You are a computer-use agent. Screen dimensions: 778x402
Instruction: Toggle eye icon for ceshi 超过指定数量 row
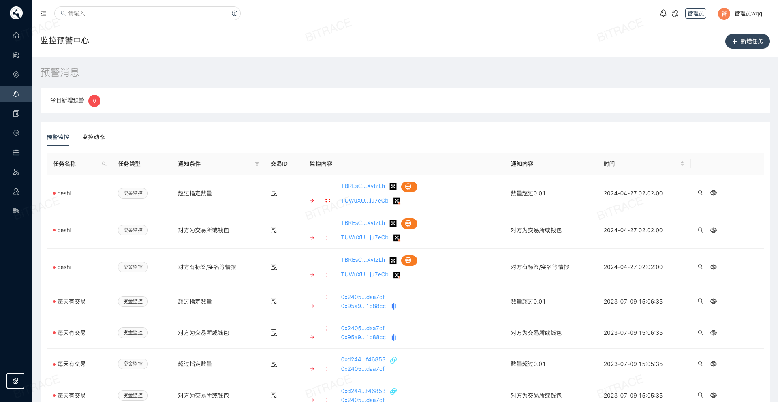click(714, 193)
